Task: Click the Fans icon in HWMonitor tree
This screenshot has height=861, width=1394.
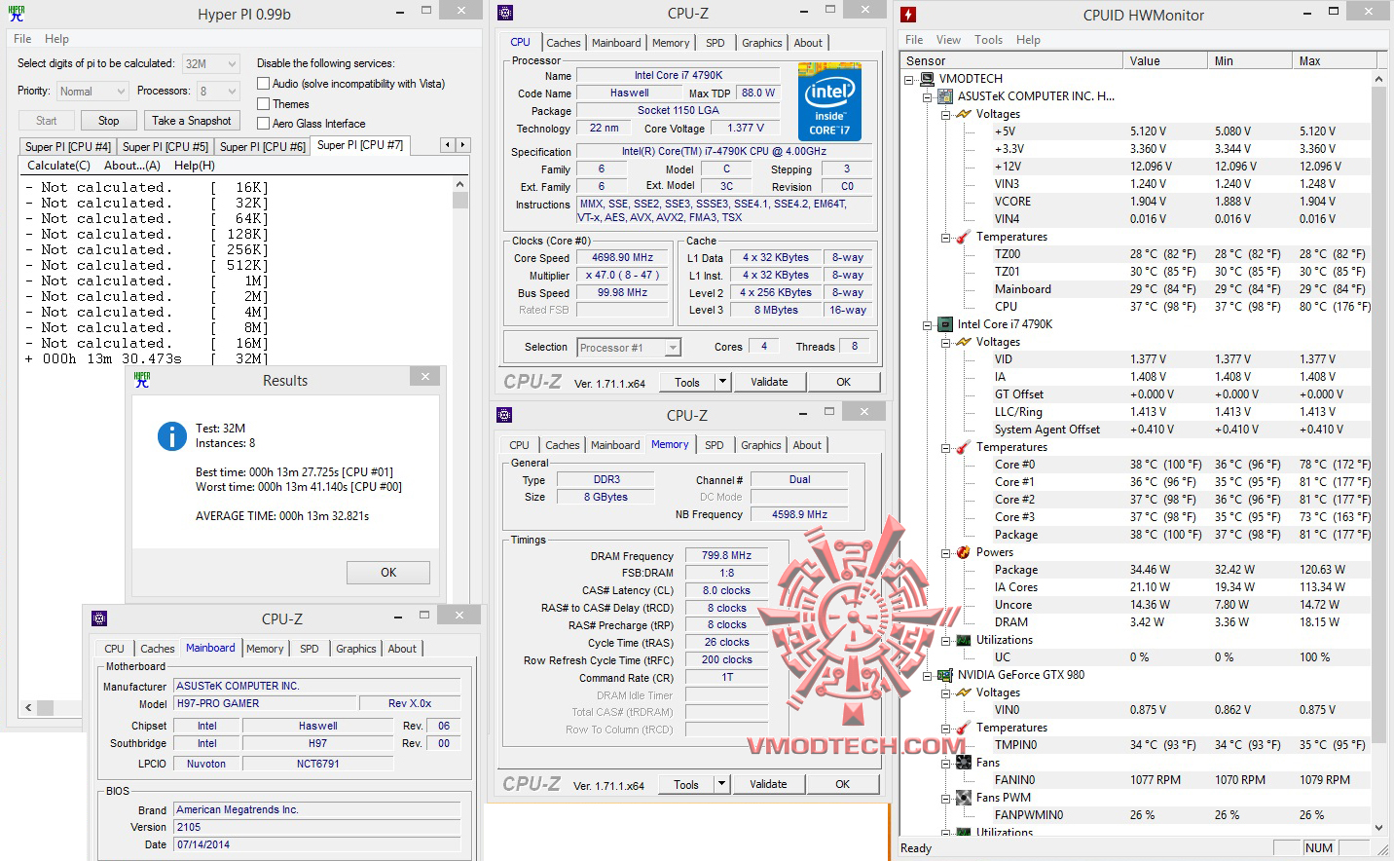Action: [964, 763]
